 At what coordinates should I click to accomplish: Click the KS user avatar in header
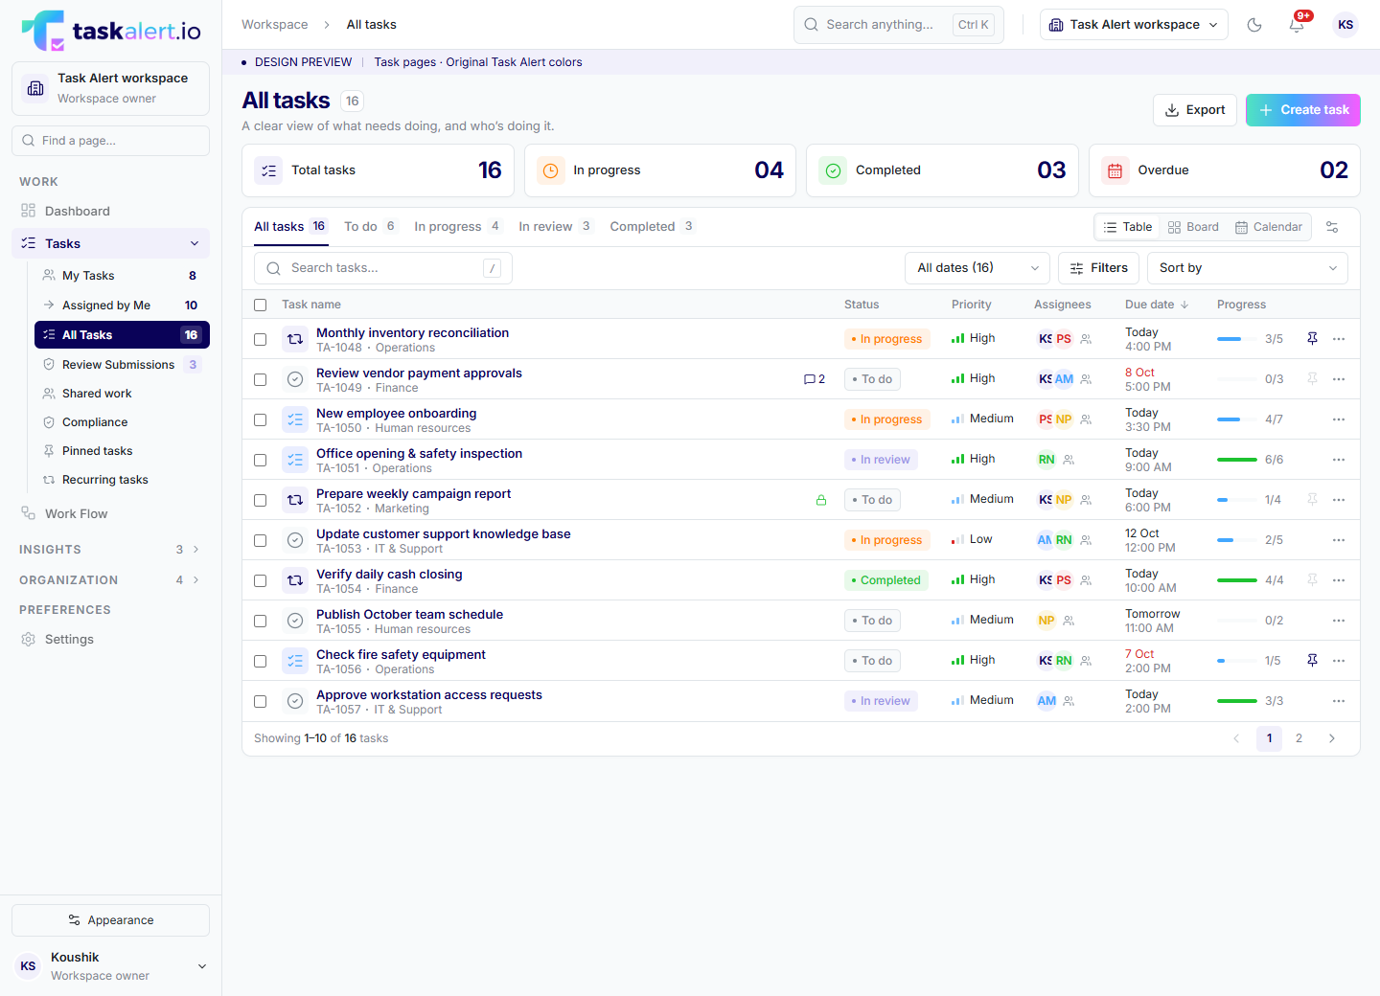click(1345, 25)
